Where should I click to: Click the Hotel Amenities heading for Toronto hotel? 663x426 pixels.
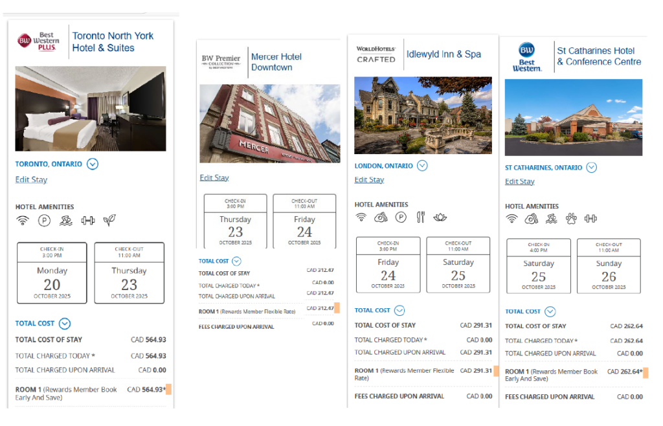click(45, 207)
